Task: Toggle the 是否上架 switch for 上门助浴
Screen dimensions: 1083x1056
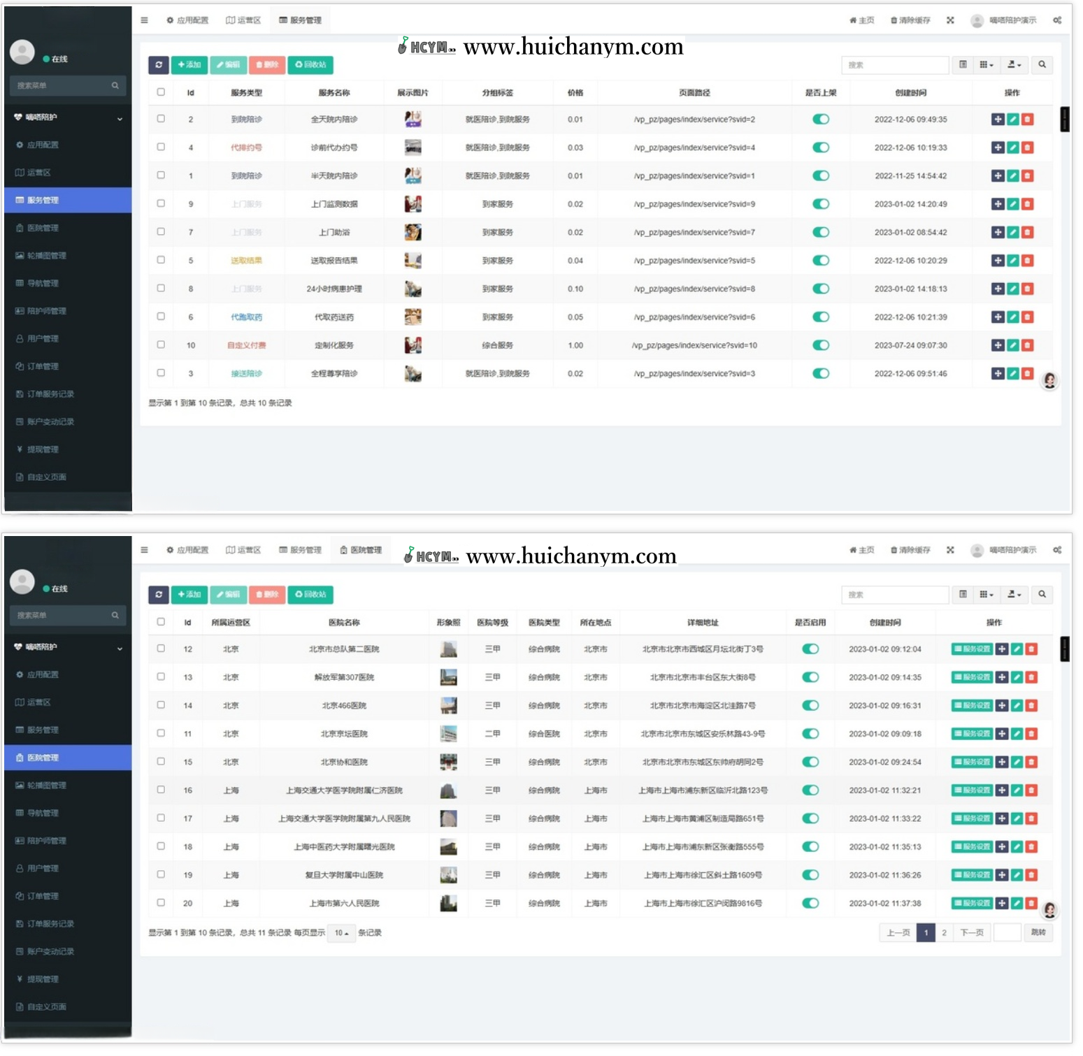Action: (821, 232)
